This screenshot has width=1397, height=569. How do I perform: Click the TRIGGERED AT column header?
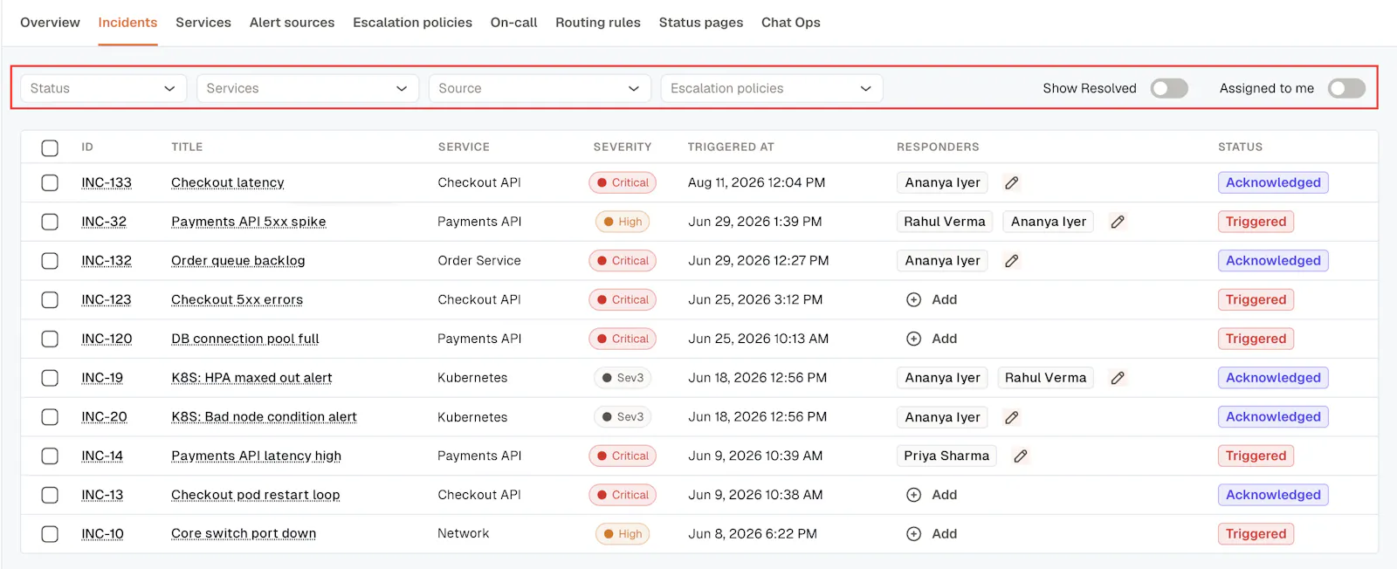click(731, 147)
